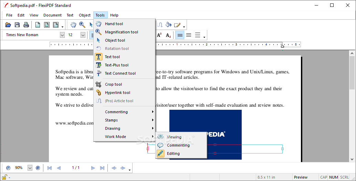This screenshot has width=356, height=181.
Task: Choose Text Connect tool entry
Action: (124, 73)
